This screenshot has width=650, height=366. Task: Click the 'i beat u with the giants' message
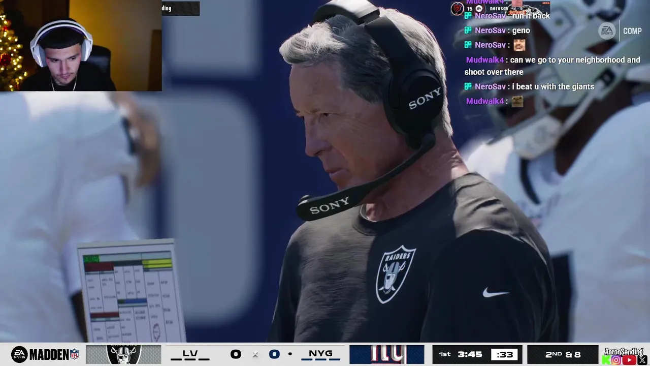[x=553, y=87]
